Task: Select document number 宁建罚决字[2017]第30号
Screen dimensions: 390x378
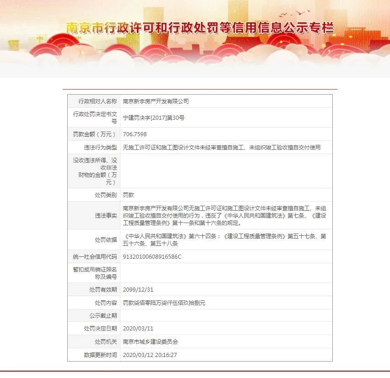Action: (x=153, y=118)
